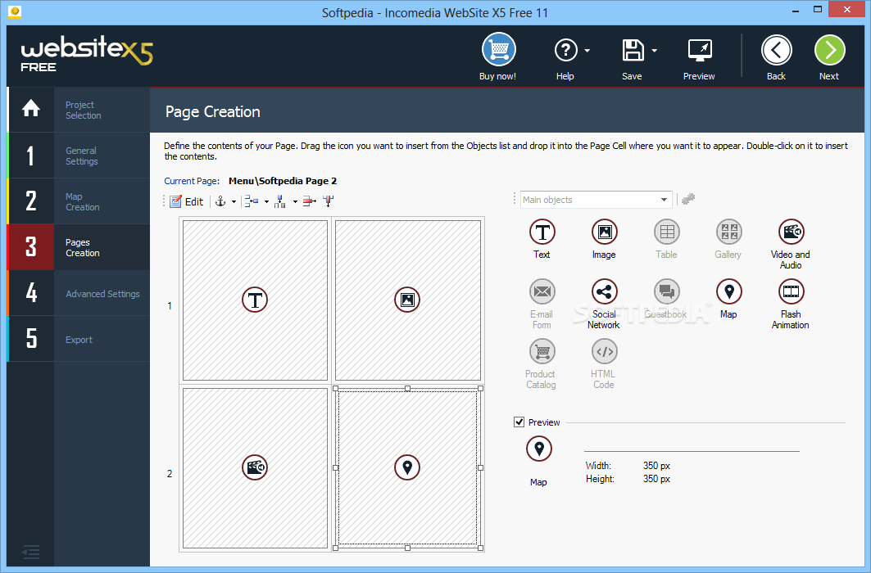Click the Save floppy disk icon

[x=632, y=51]
